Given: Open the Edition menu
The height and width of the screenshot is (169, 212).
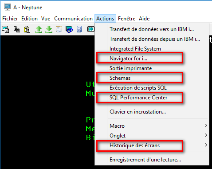Looking at the screenshot, I should pyautogui.click(x=29, y=19).
